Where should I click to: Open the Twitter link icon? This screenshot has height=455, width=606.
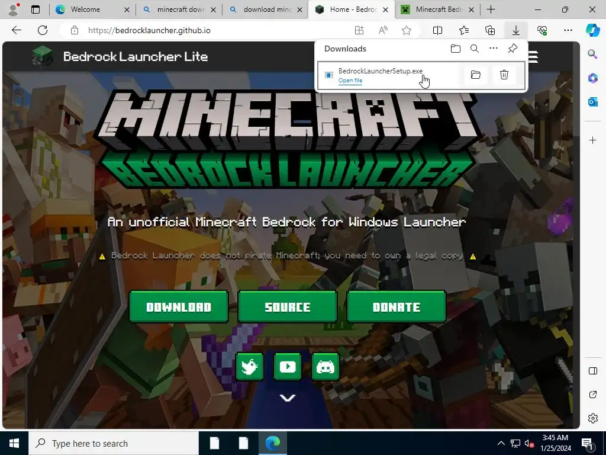coord(250,366)
